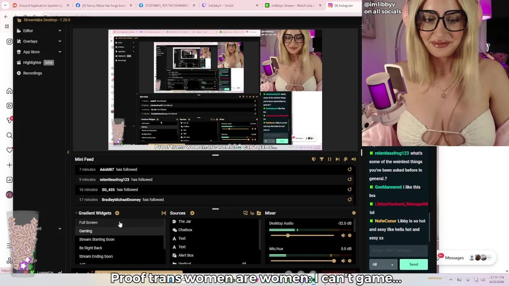
Task: Pause the Mini Feed alert queue
Action: point(330,159)
